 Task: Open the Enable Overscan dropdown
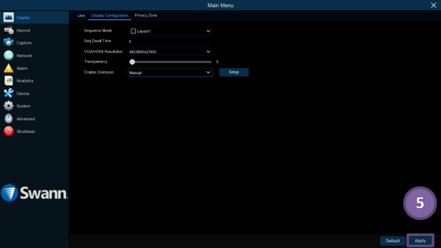pyautogui.click(x=170, y=72)
